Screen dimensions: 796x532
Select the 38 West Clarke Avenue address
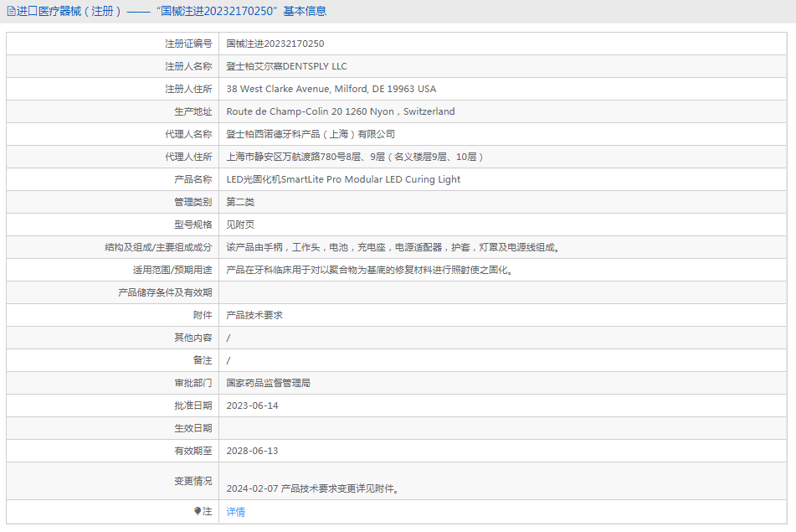[331, 89]
